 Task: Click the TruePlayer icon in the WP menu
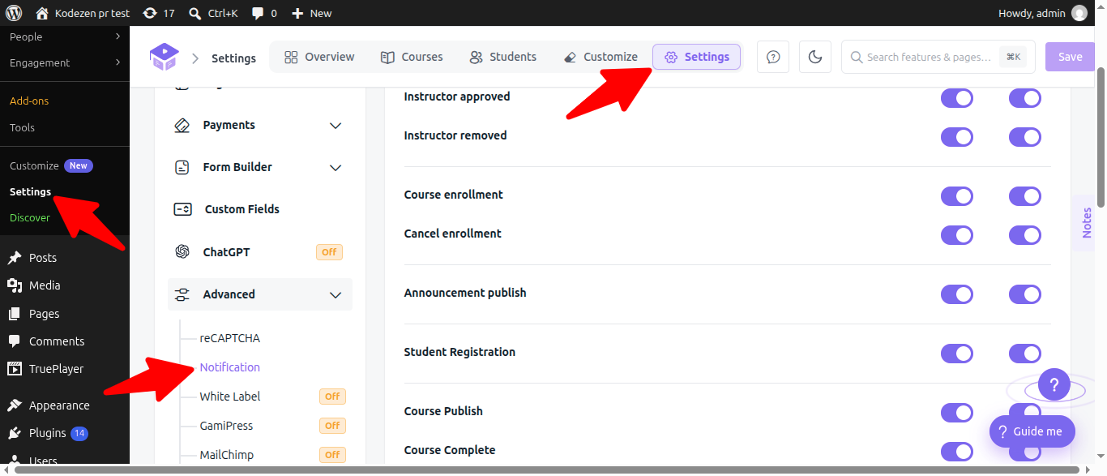click(x=15, y=369)
